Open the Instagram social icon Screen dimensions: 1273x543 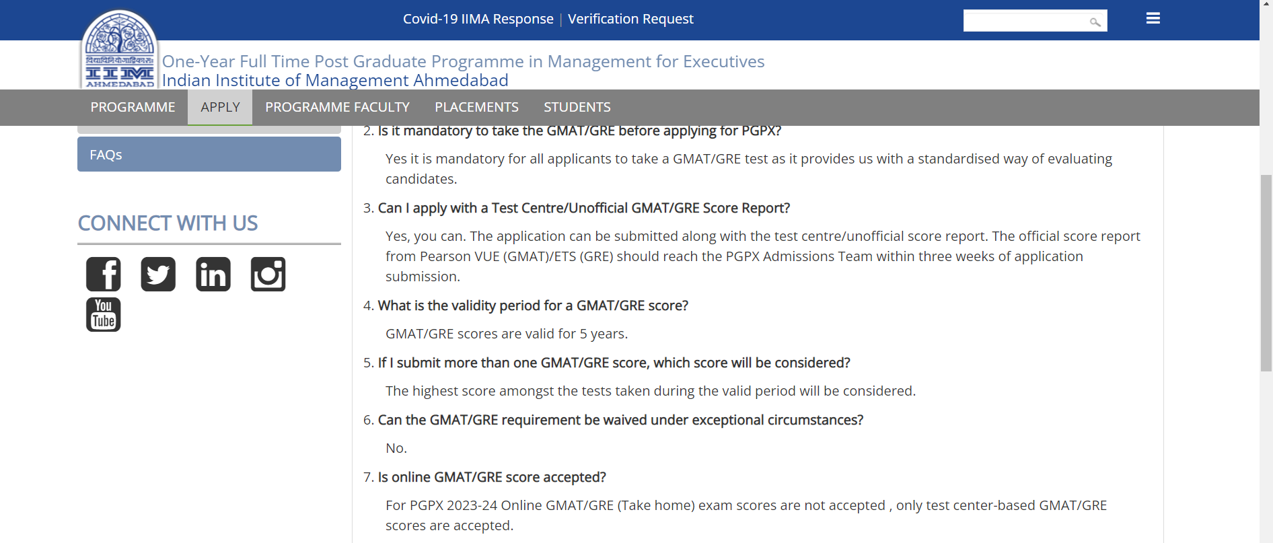click(x=268, y=275)
